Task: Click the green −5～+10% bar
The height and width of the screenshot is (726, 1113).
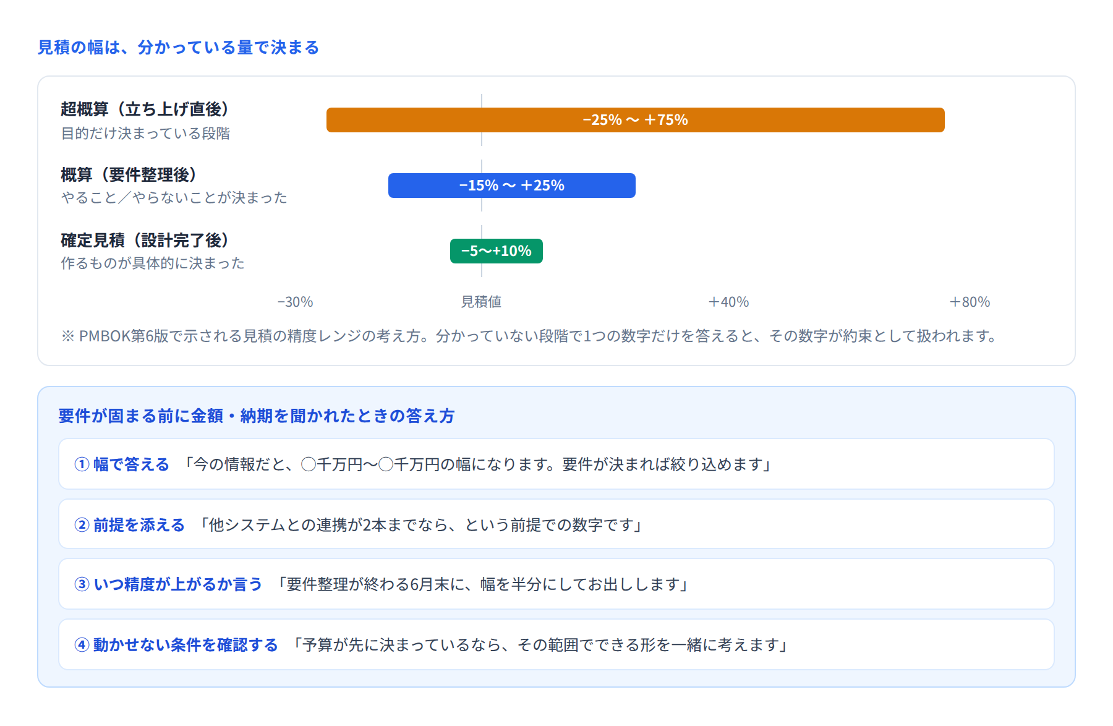Action: (496, 251)
